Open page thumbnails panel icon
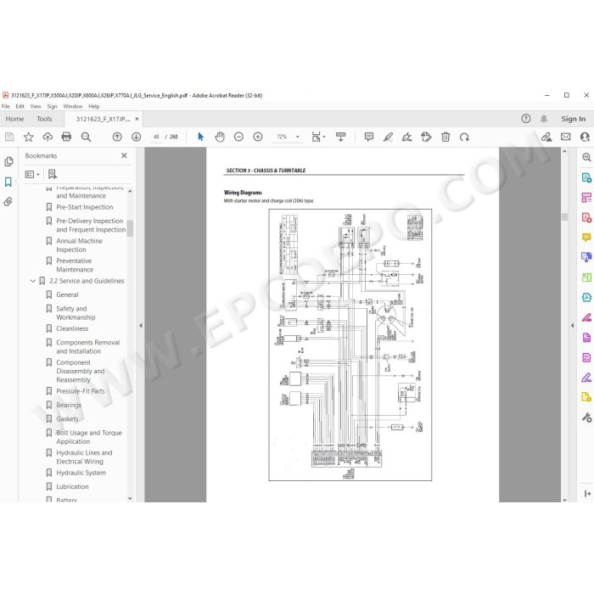594x594 pixels. point(8,162)
